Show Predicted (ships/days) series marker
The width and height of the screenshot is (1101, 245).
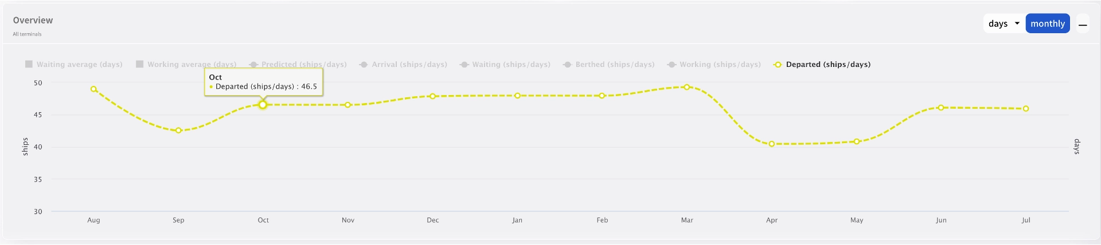click(253, 65)
